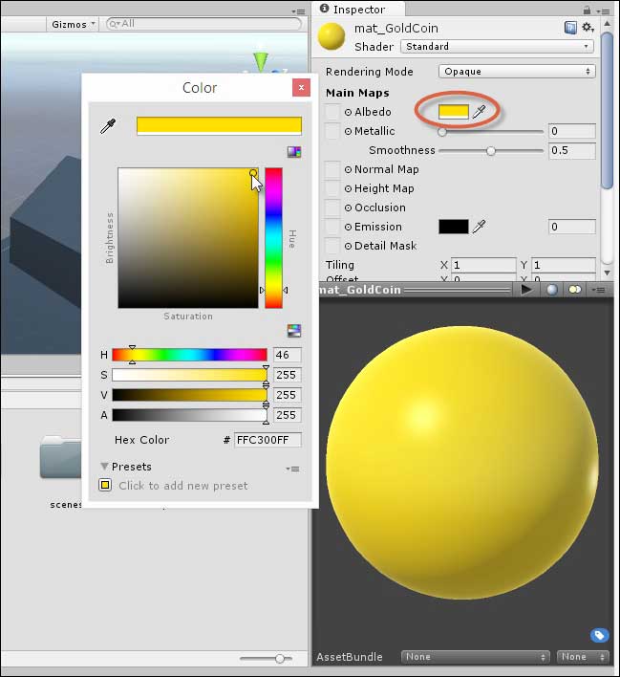Click the Emission texture slot box
This screenshot has height=677, width=620.
[332, 227]
